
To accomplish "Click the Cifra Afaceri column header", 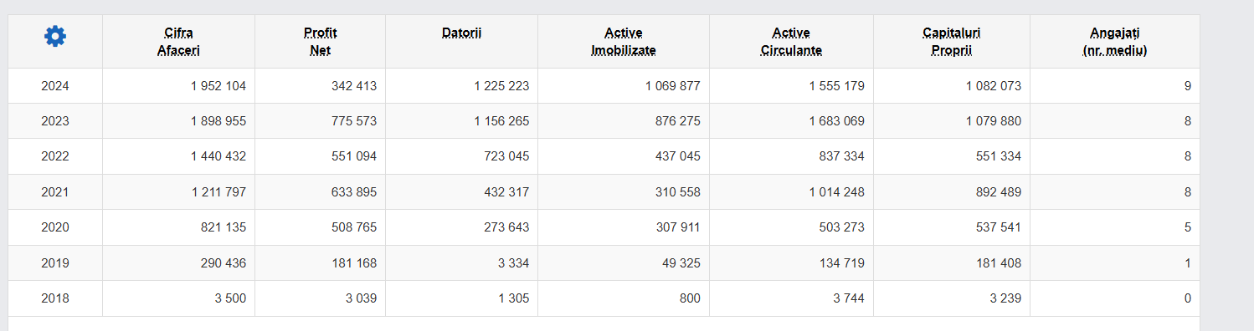I will (178, 42).
